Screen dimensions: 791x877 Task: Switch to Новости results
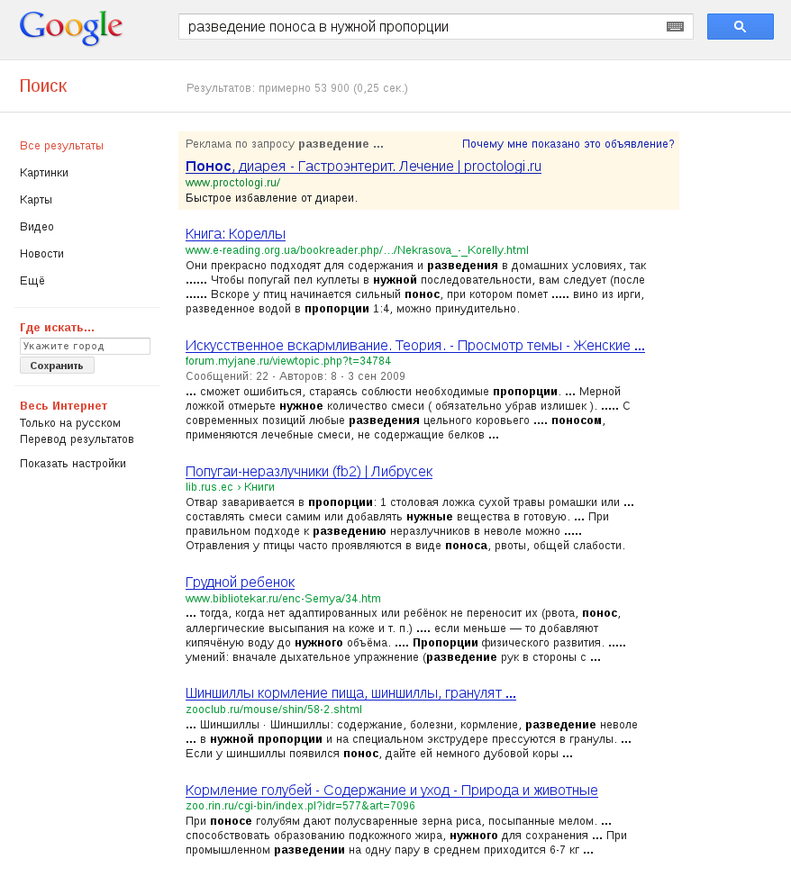click(41, 254)
